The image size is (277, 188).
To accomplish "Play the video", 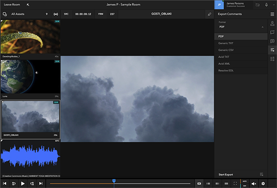I will (23, 184).
